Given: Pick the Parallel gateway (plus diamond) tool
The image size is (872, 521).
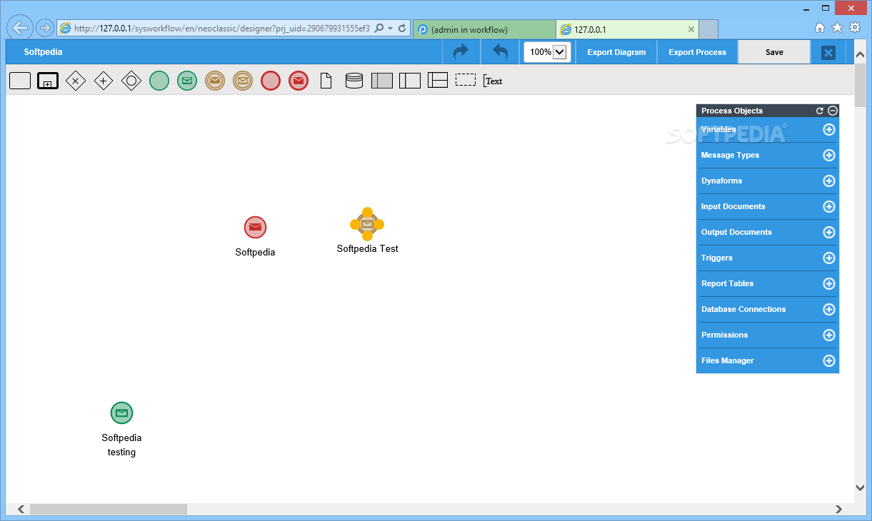Looking at the screenshot, I should coord(104,81).
